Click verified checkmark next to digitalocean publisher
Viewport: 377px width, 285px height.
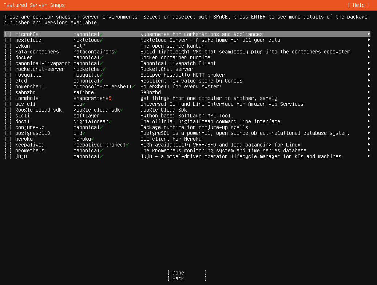click(110, 122)
